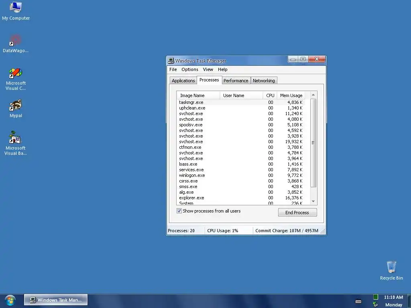Viewport: 411px width, 308px height.
Task: Sort by Mem Usage column header
Action: [x=291, y=95]
